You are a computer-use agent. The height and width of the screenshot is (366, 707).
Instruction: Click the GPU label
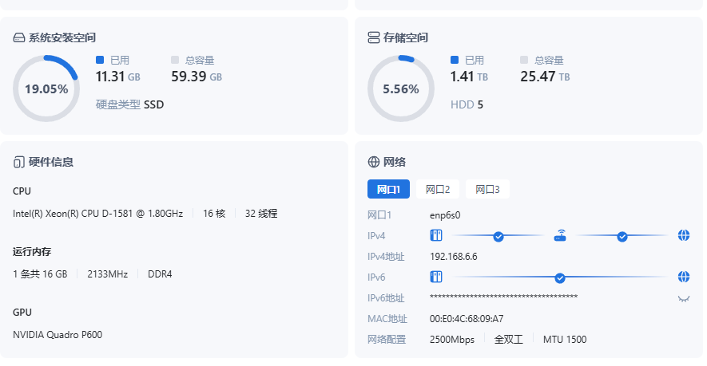point(22,312)
